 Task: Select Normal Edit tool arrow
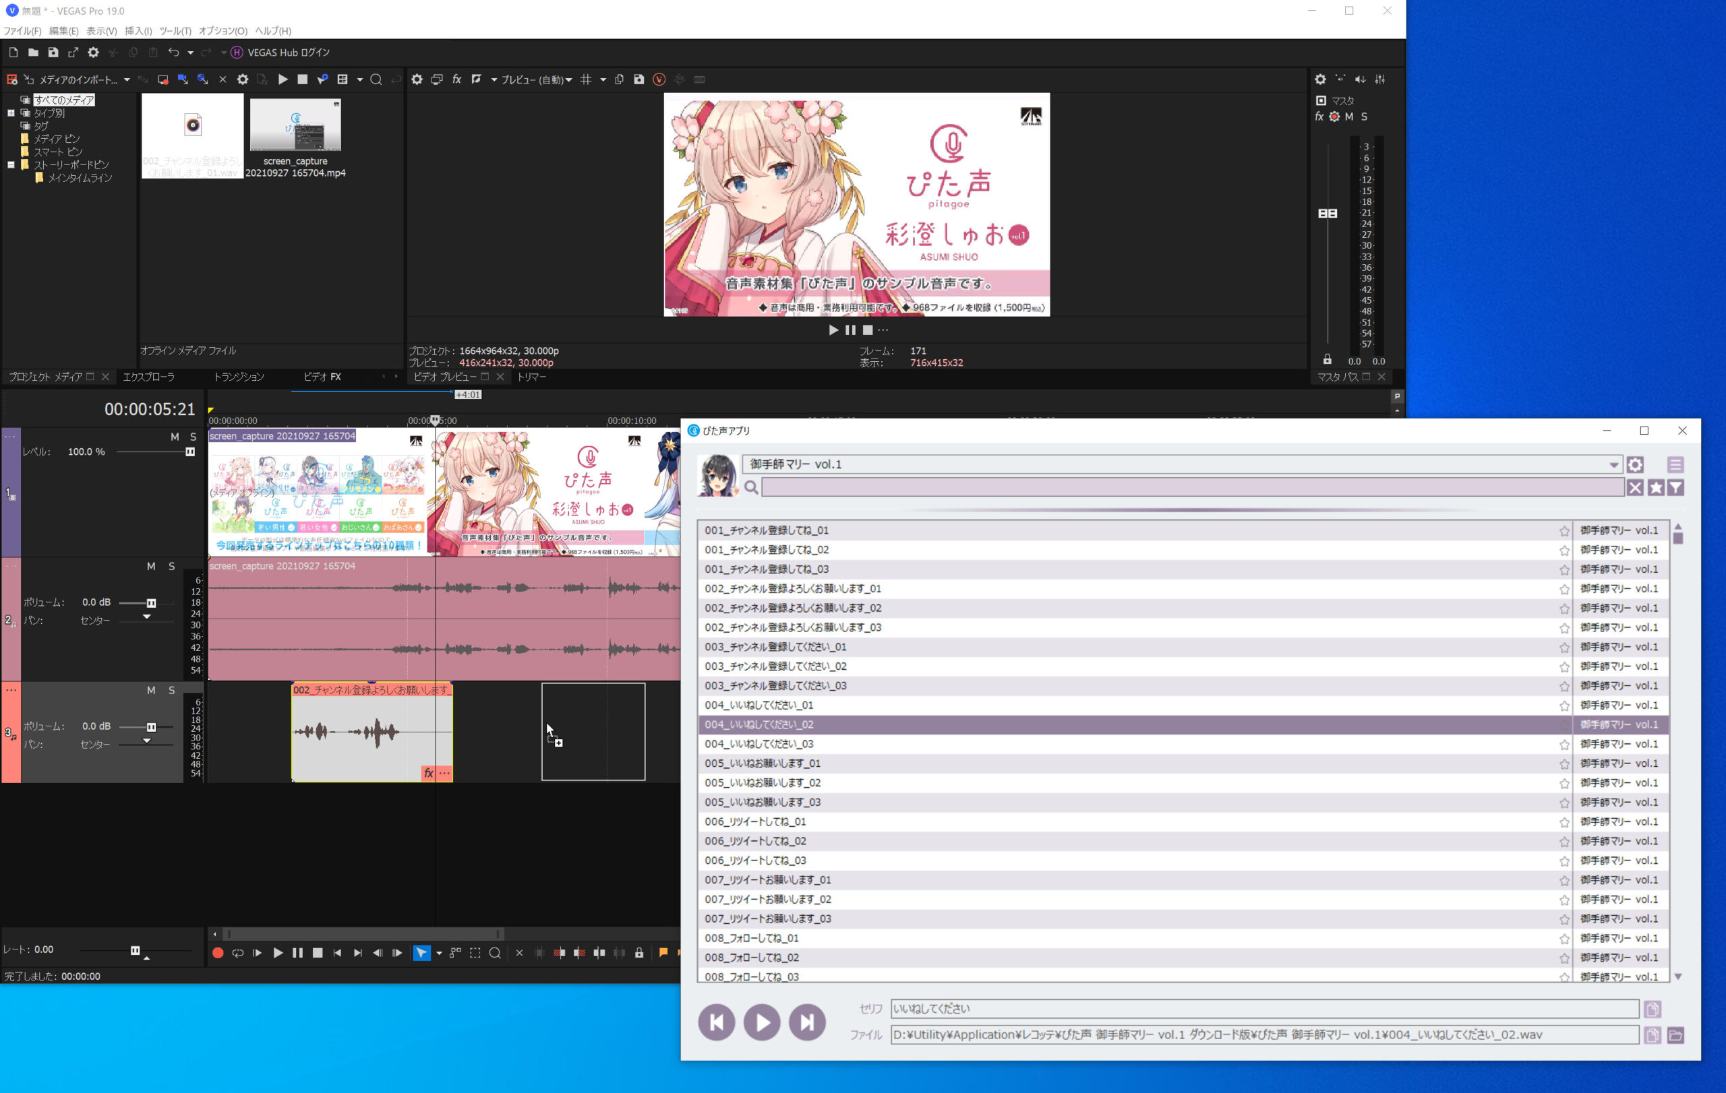tap(421, 954)
